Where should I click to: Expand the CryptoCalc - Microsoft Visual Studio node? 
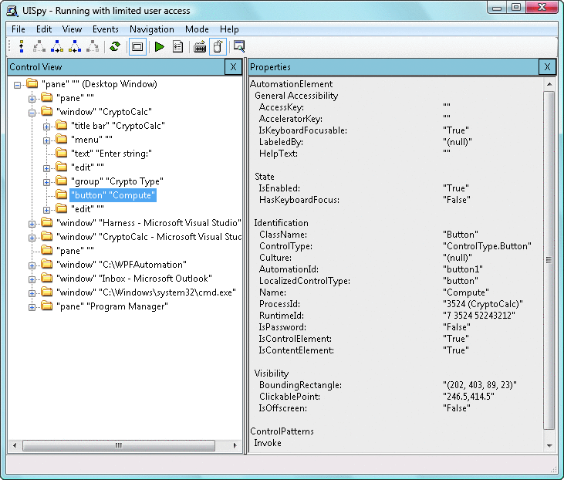32,238
